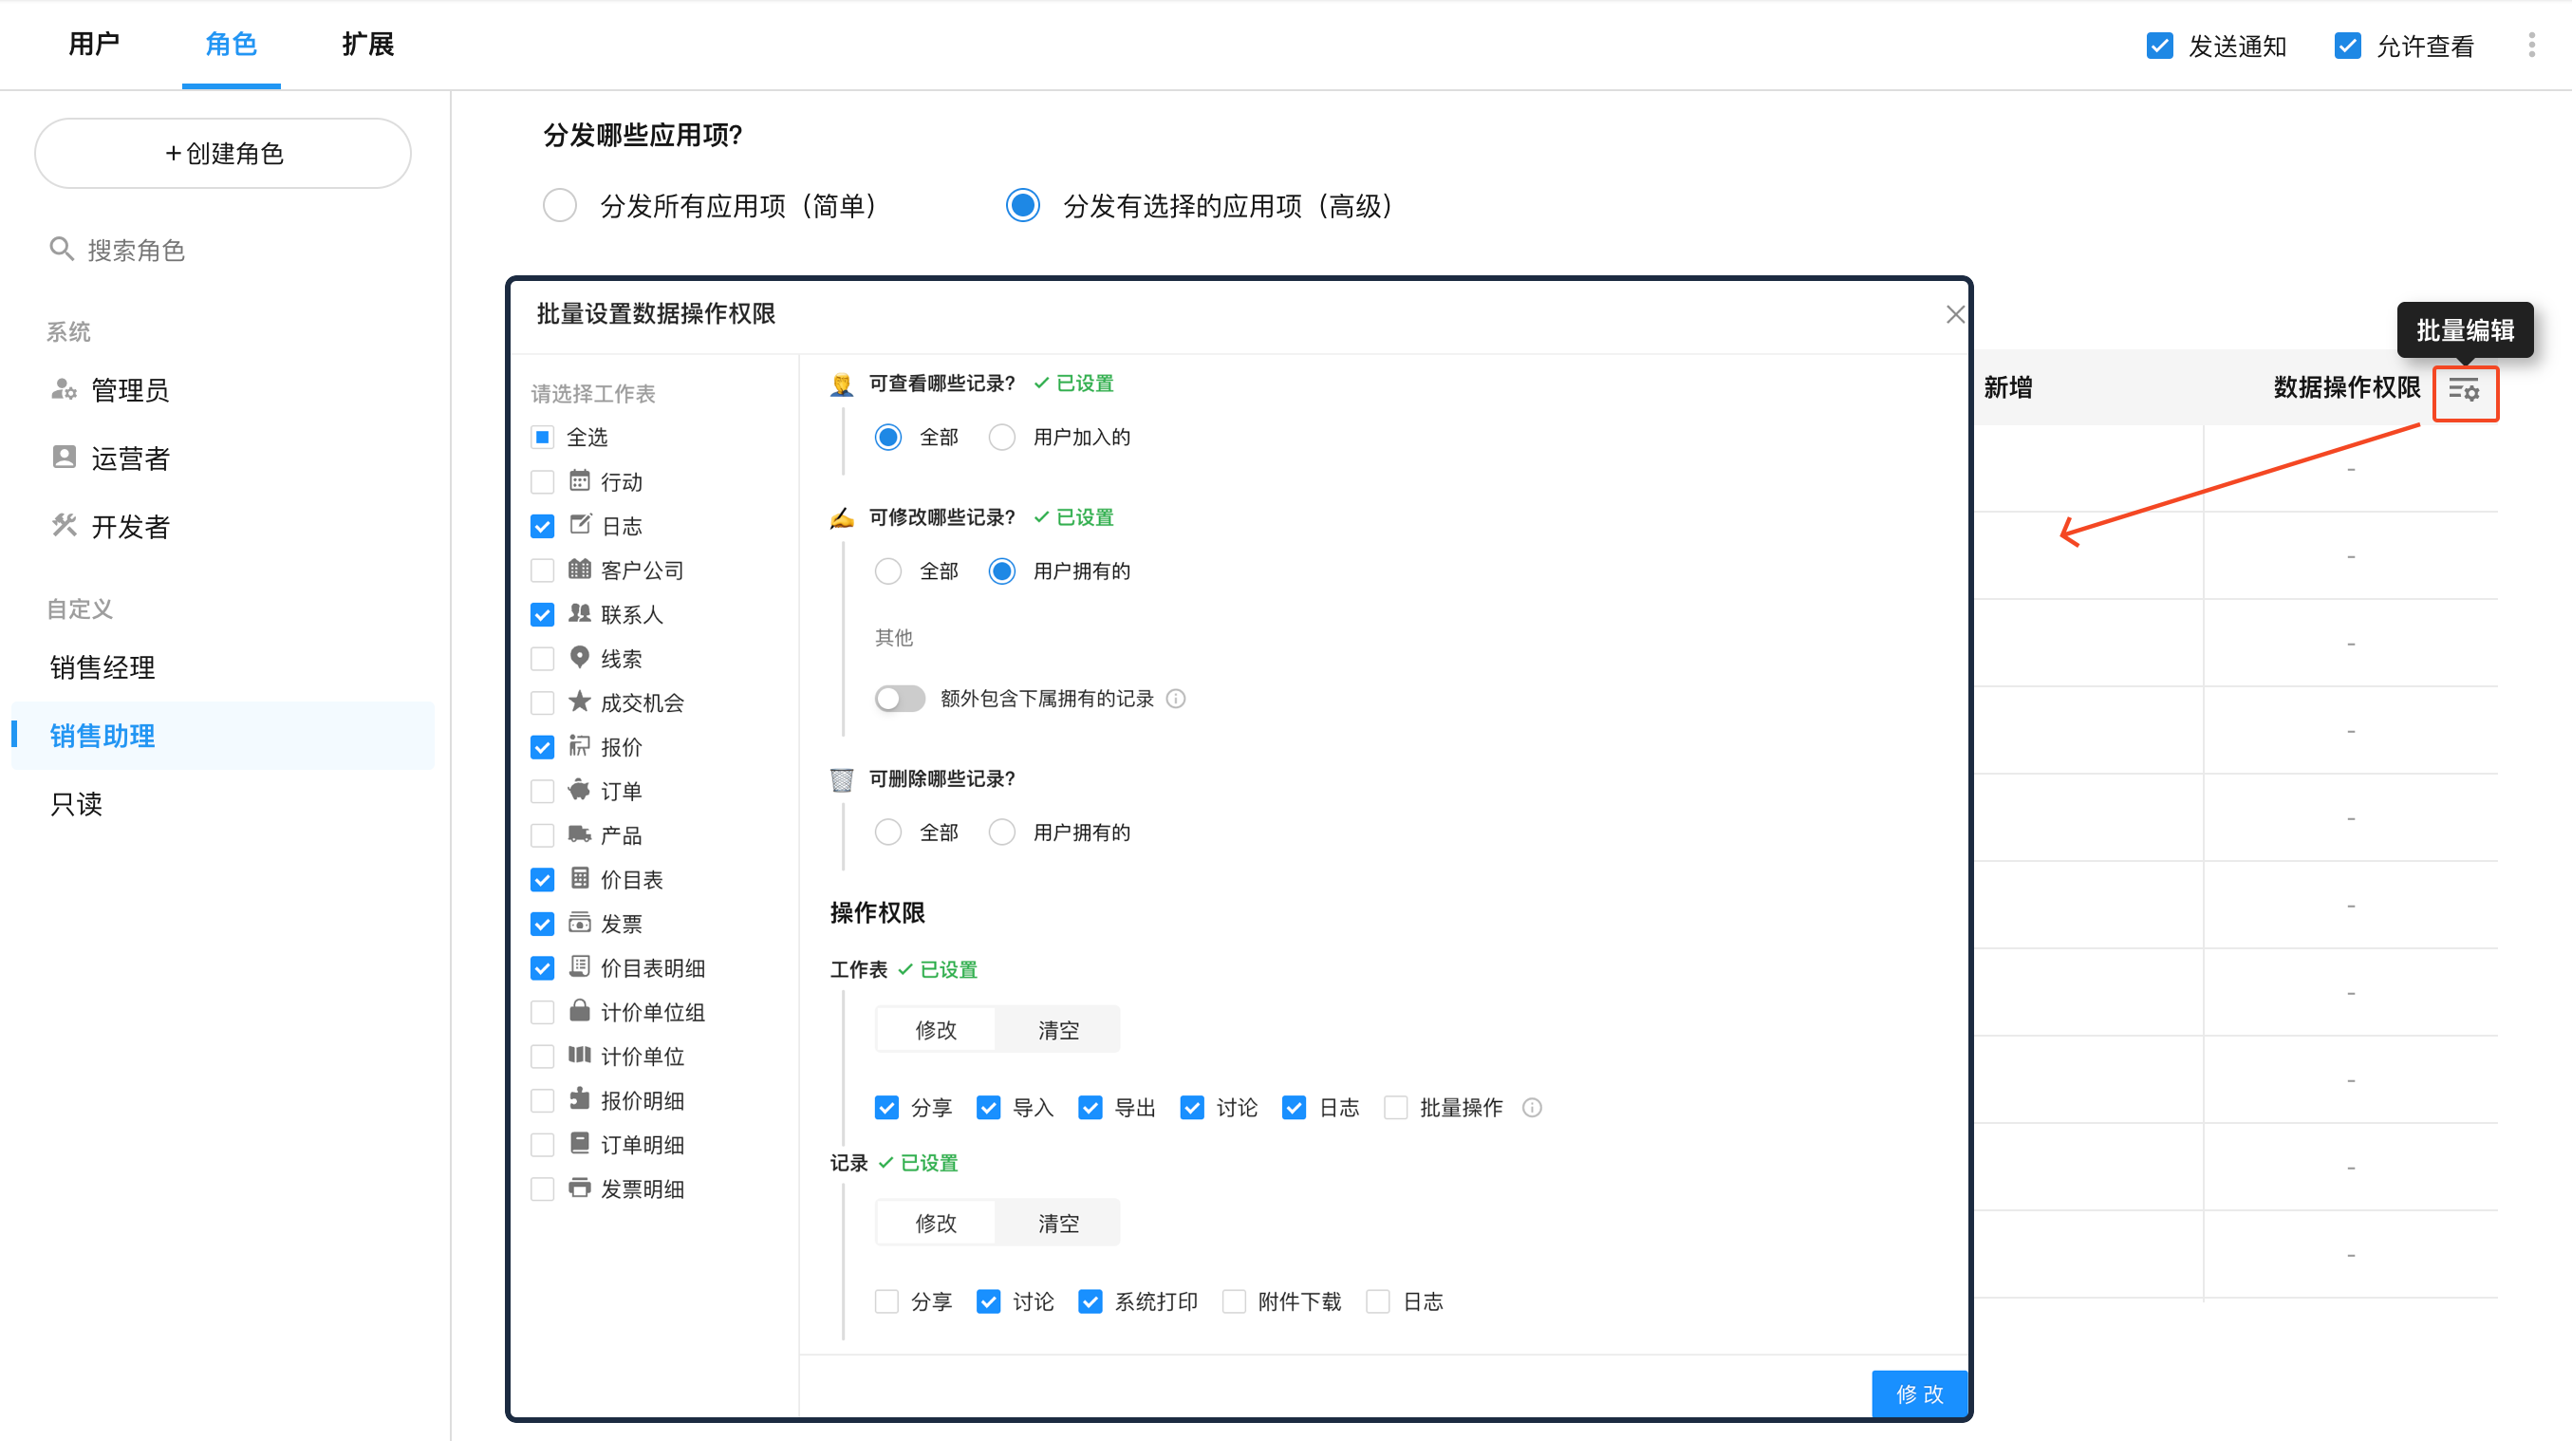
Task: Click the 发票 wallet icon
Action: click(579, 923)
